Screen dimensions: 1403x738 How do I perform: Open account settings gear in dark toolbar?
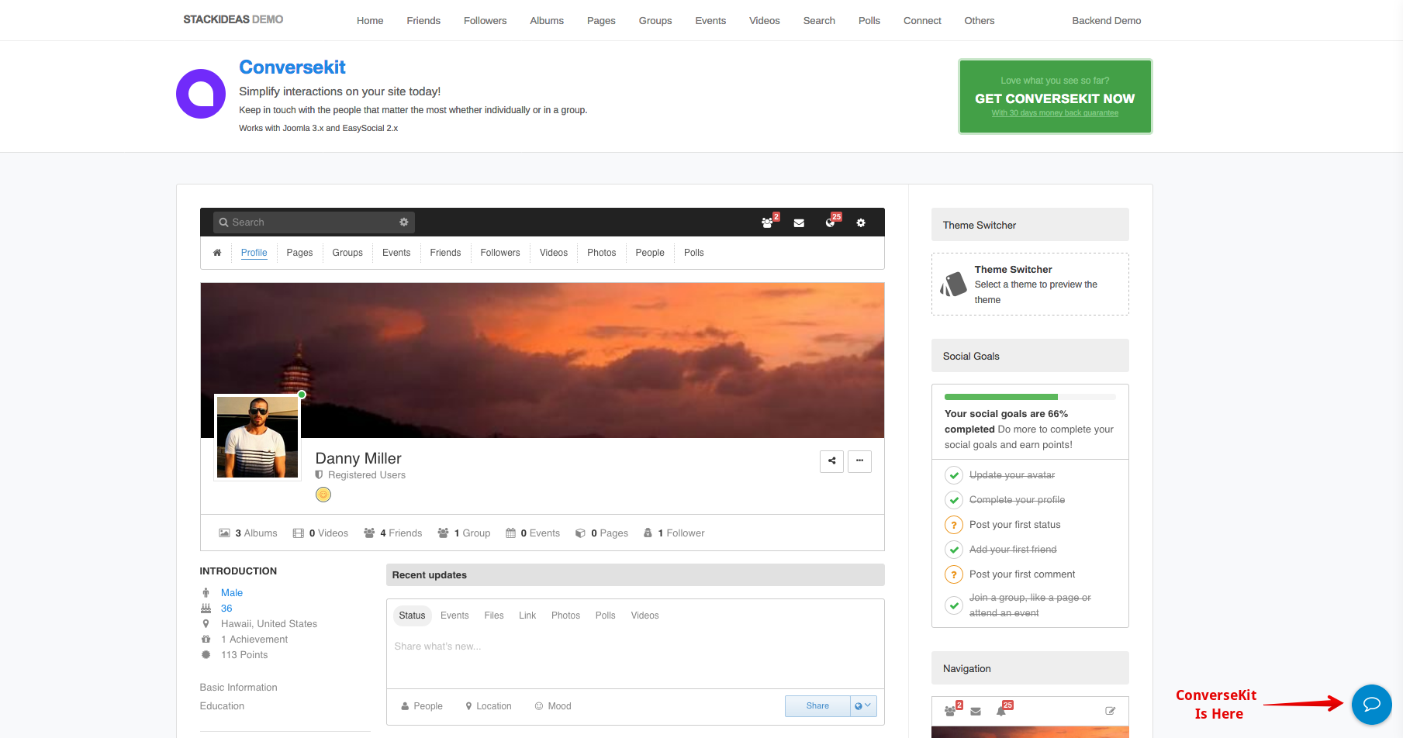pyautogui.click(x=861, y=222)
